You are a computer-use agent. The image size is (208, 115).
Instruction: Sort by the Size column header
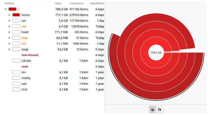coord(58,3)
